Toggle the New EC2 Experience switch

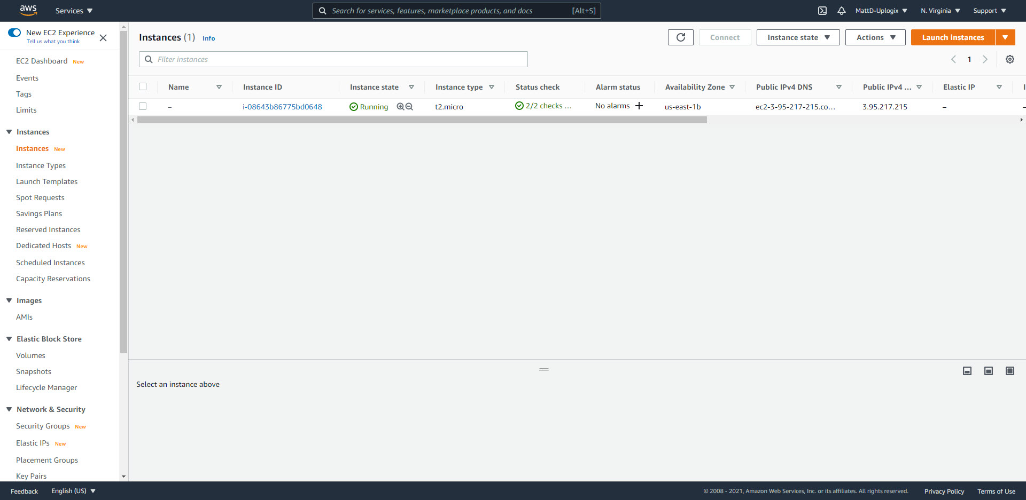tap(14, 33)
